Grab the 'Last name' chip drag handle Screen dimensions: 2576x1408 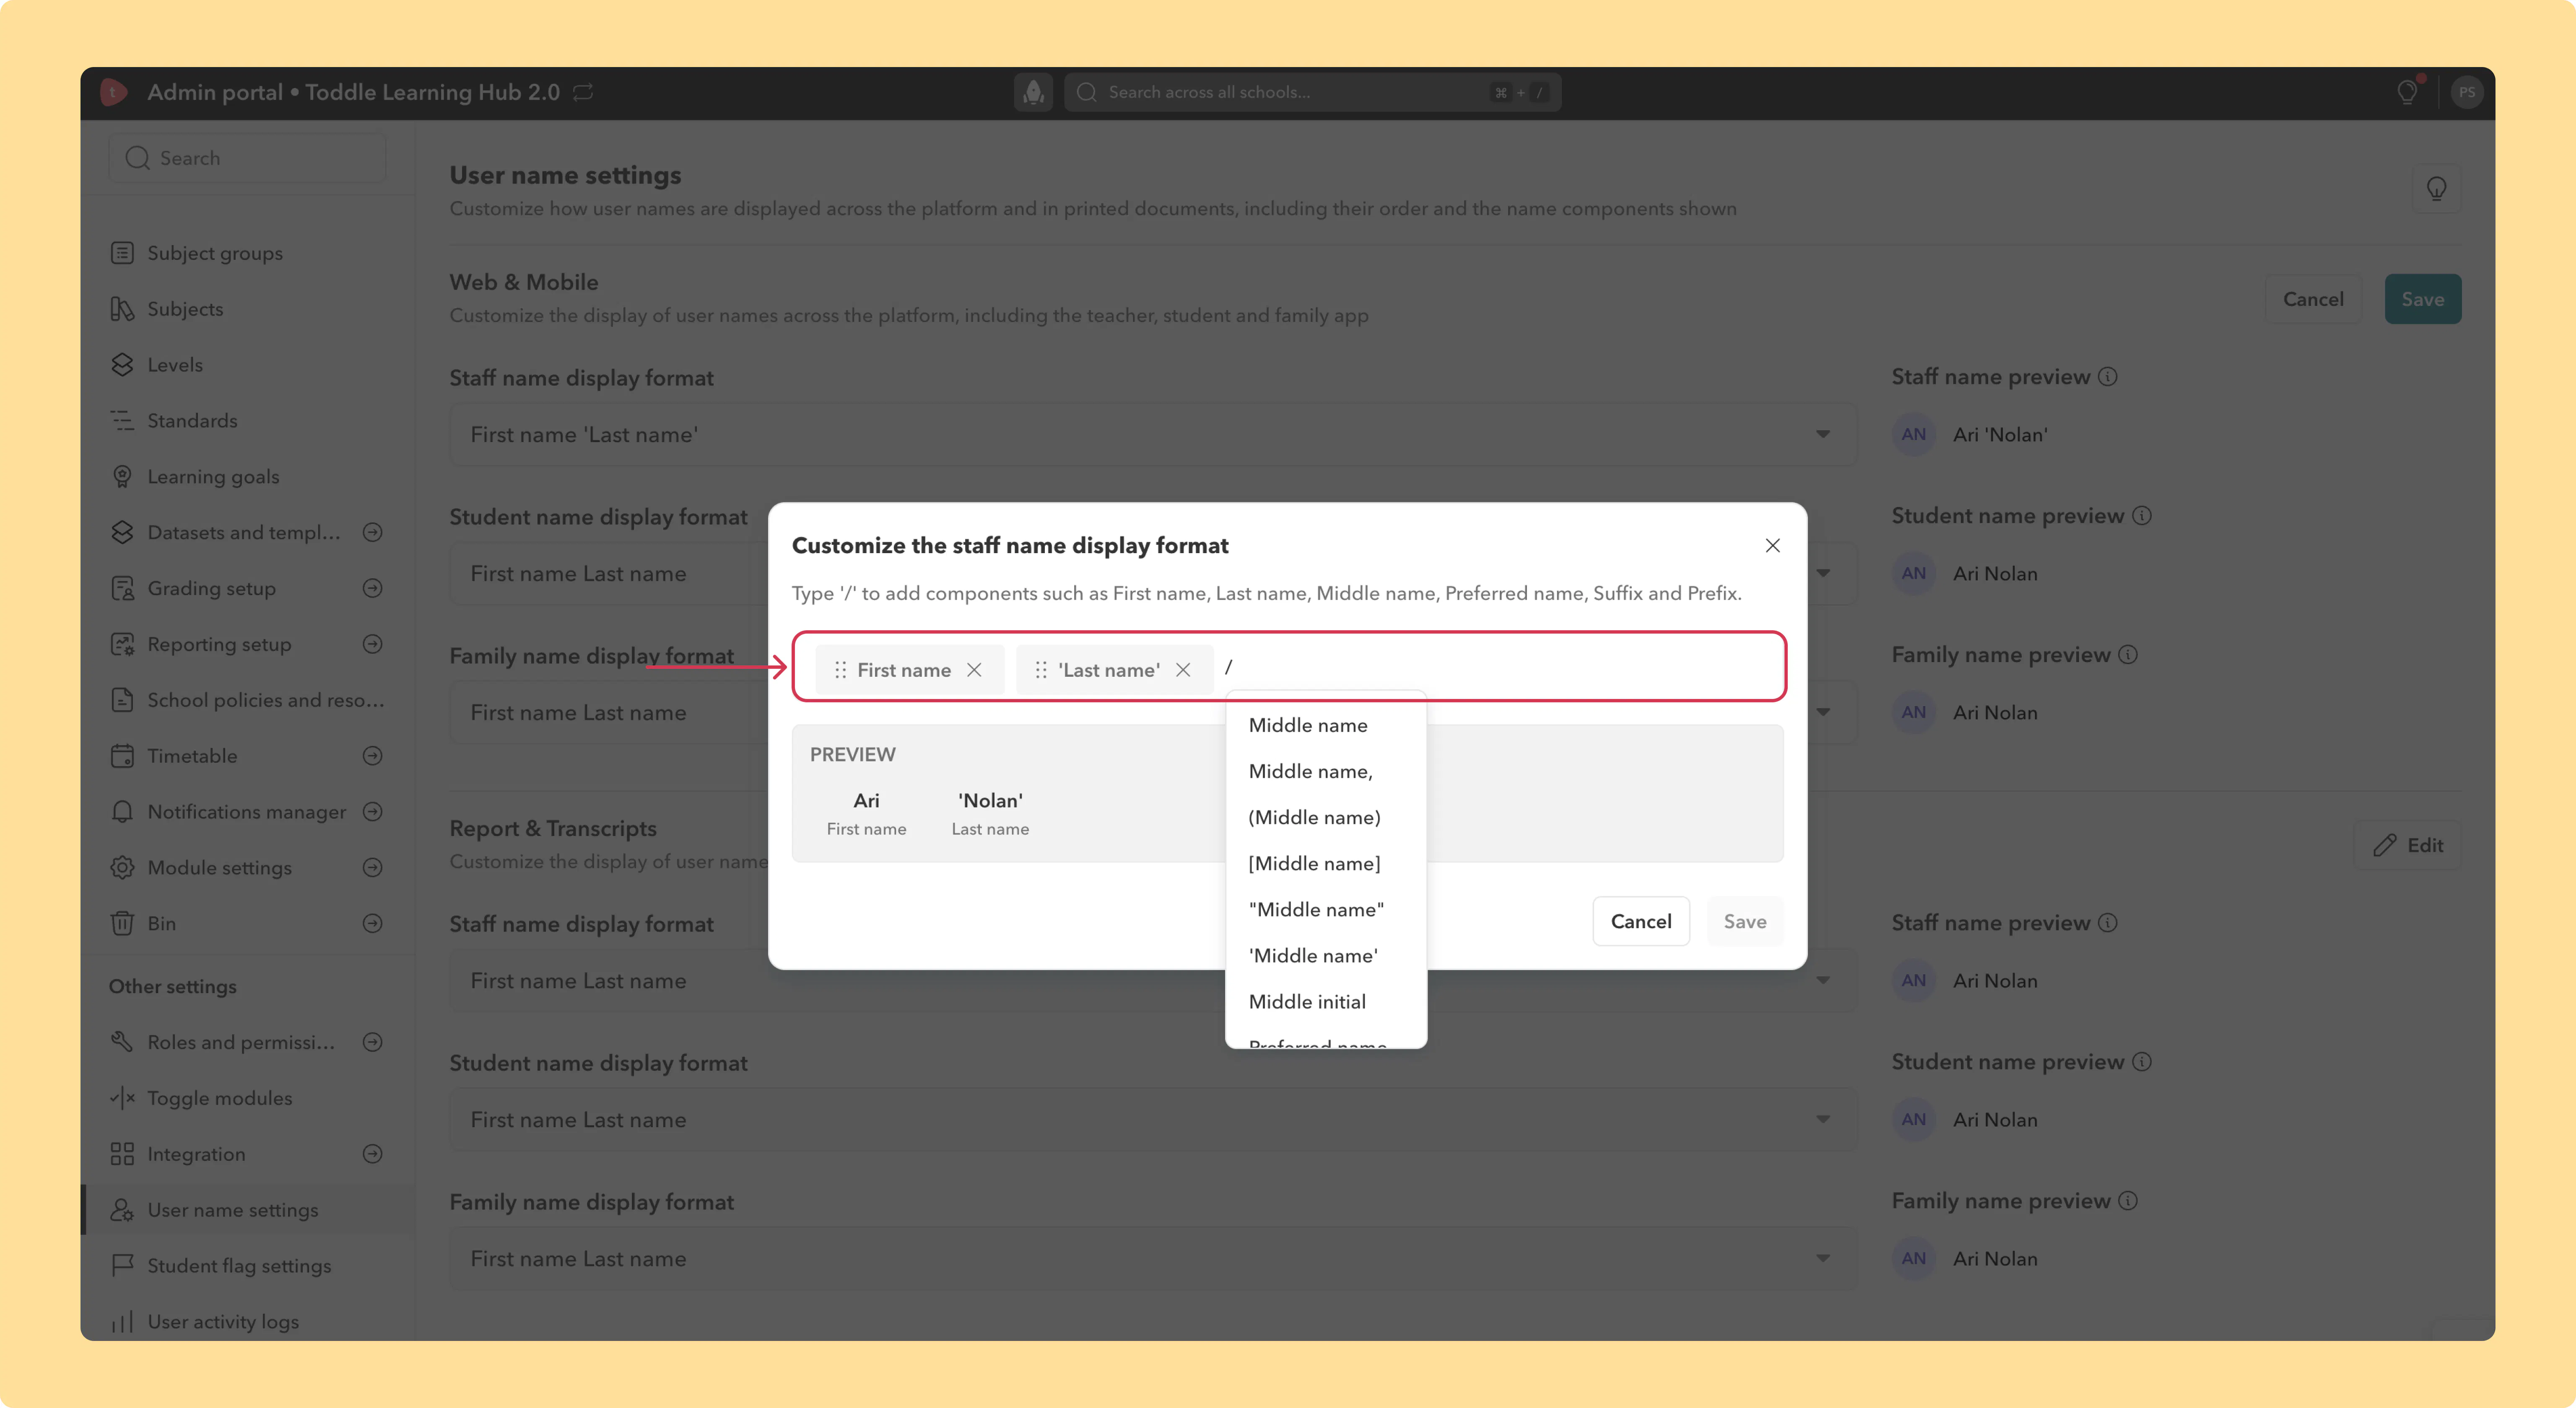[1041, 670]
